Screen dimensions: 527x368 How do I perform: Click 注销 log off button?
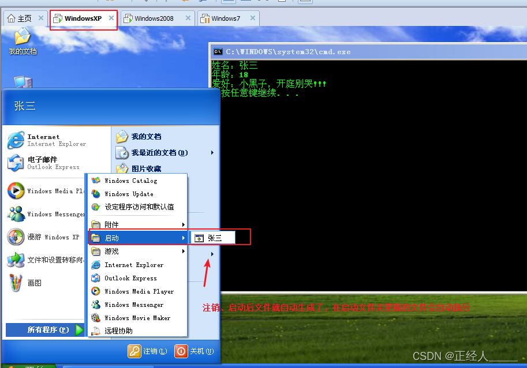tap(148, 351)
